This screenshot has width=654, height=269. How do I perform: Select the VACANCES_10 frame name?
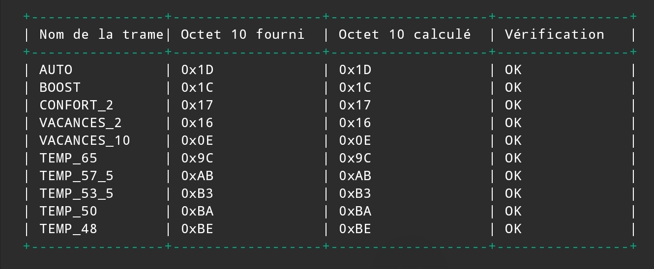85,140
